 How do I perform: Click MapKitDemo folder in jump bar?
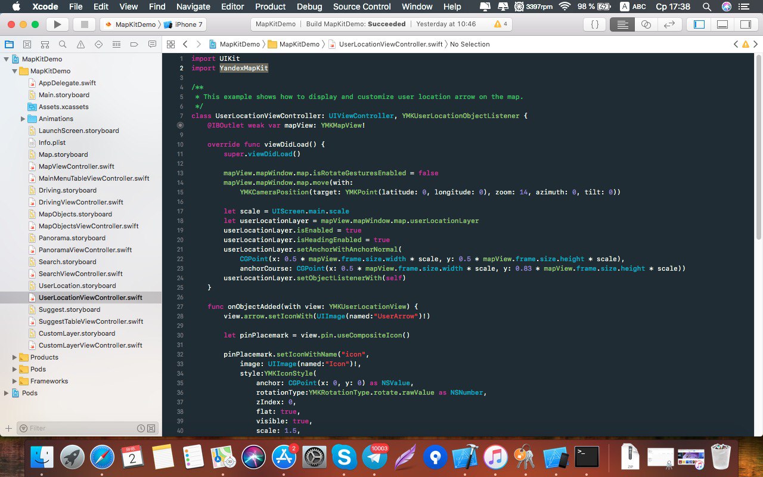pyautogui.click(x=294, y=45)
